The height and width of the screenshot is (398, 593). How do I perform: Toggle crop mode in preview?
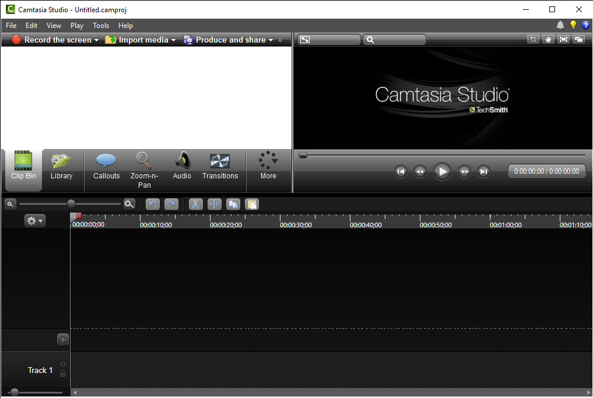pos(533,39)
